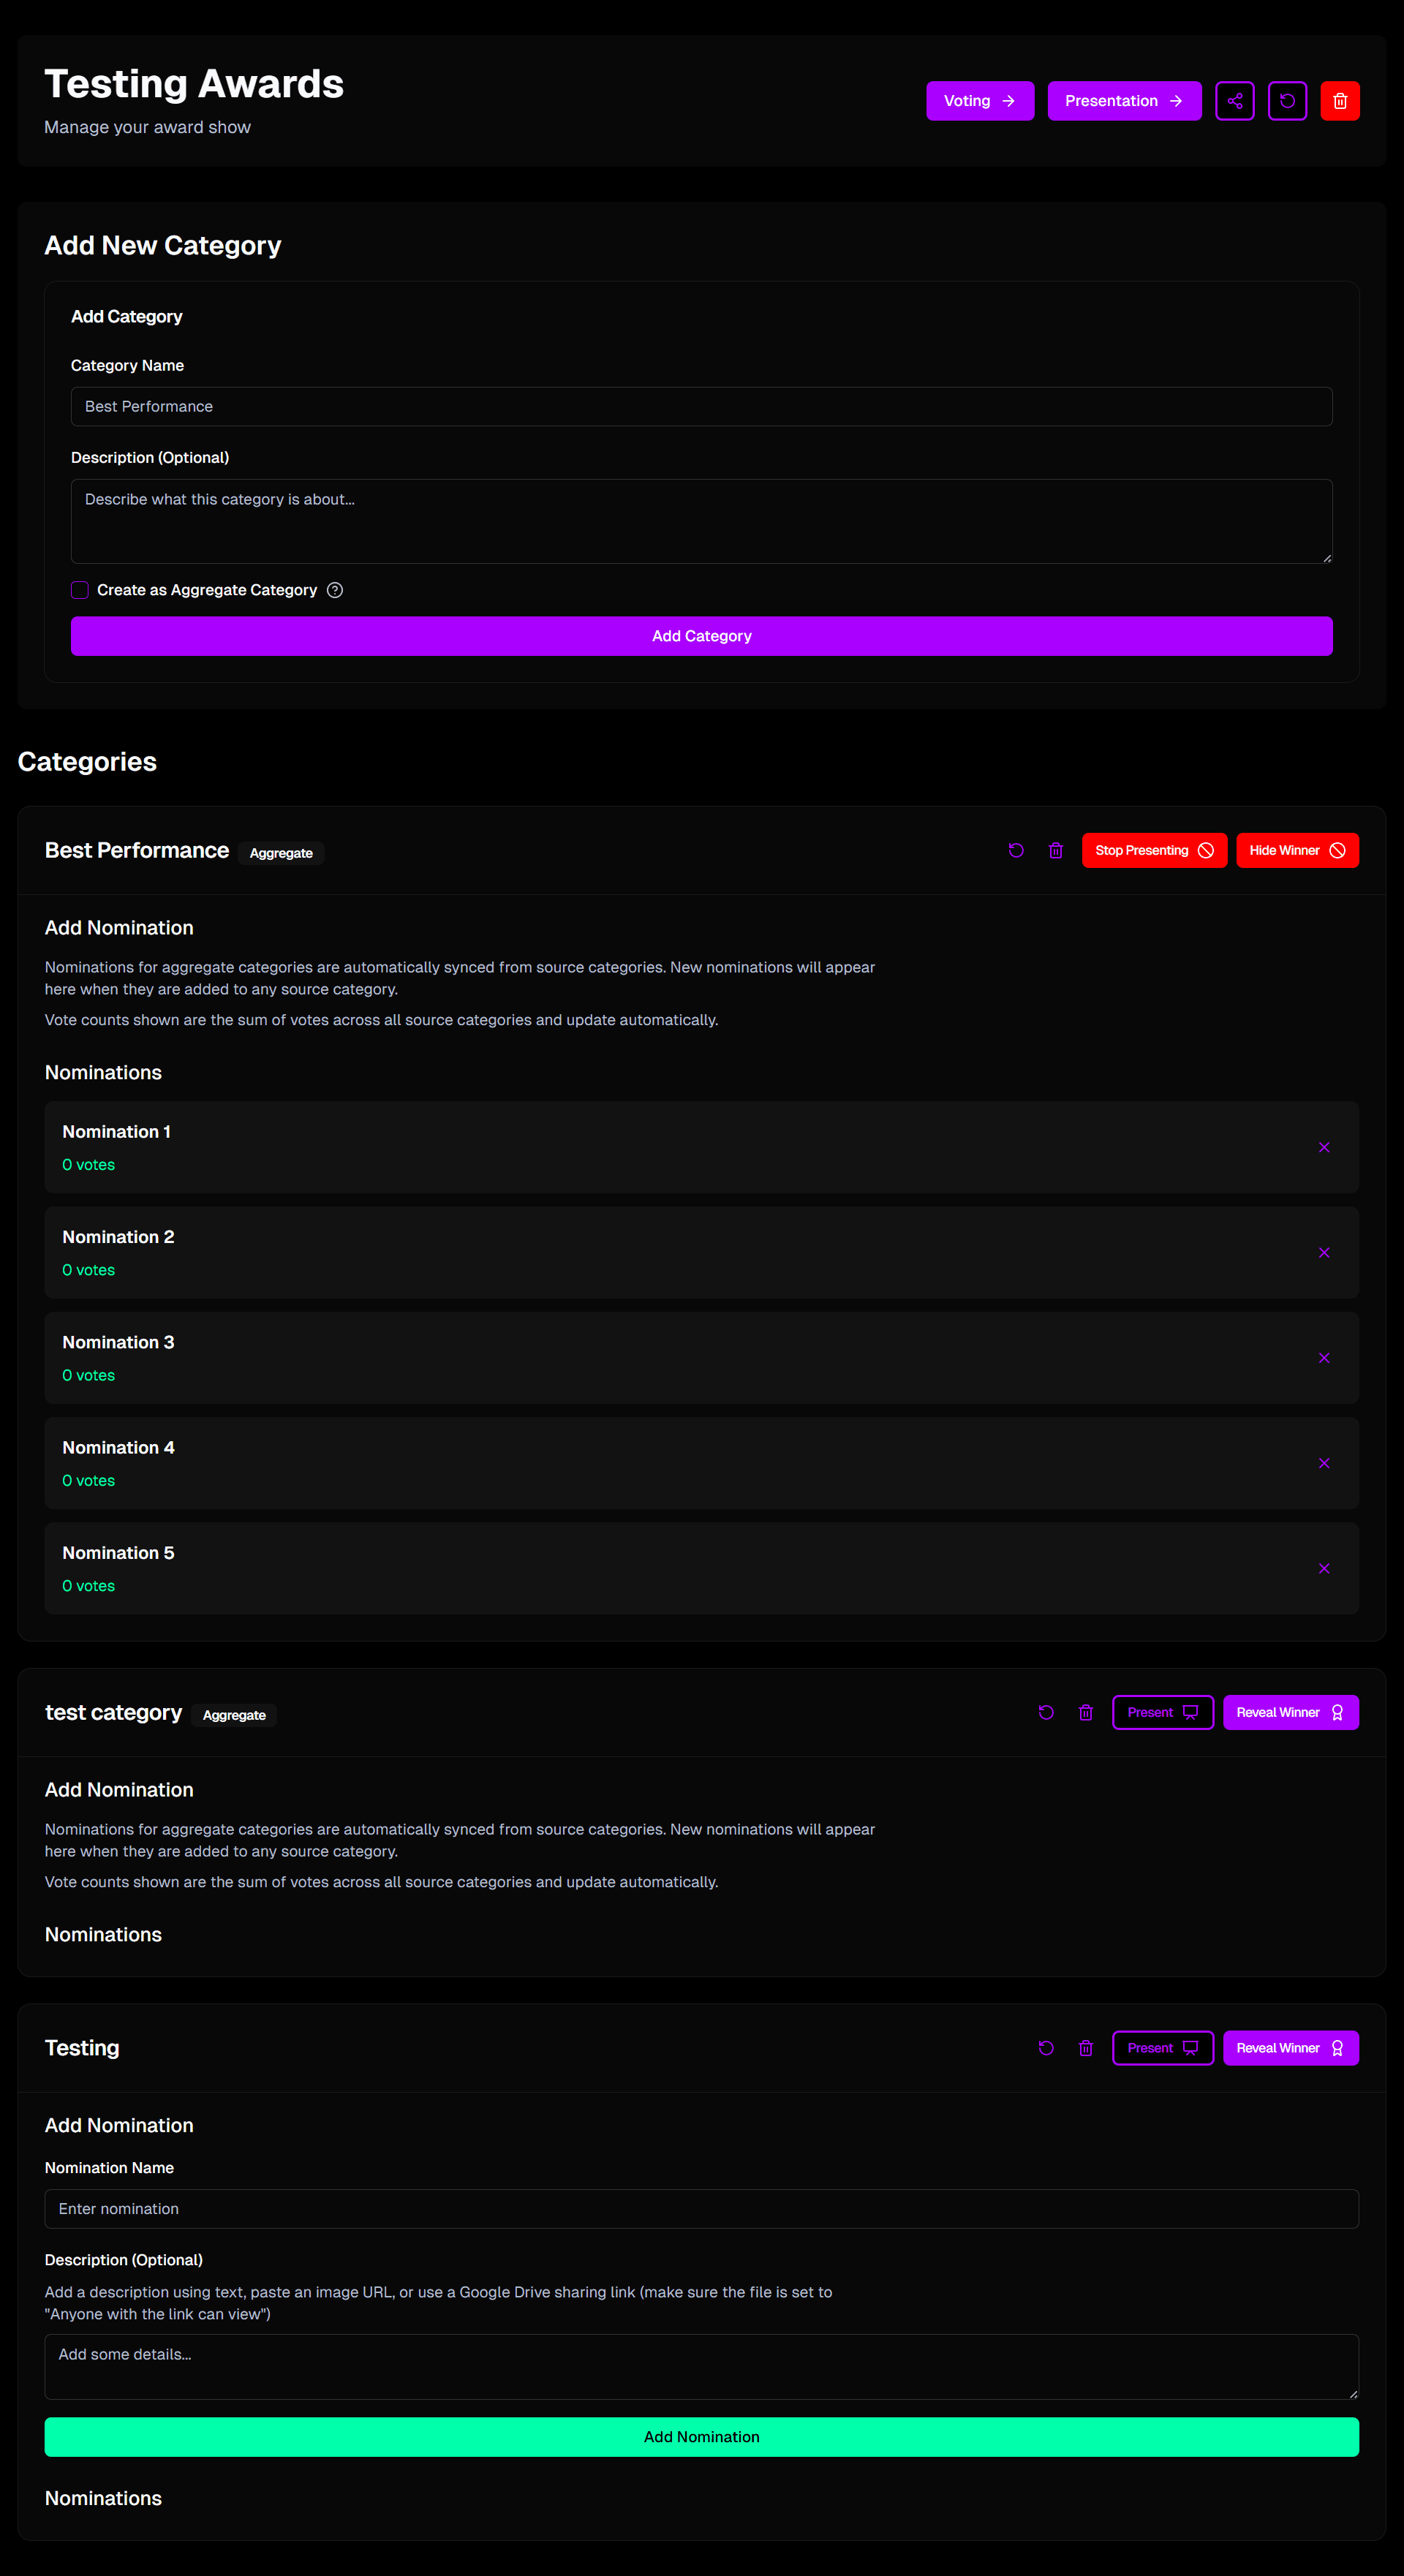Screen dimensions: 1404x2576
Task: Click Present button for test category
Action: [x=1162, y=1712]
